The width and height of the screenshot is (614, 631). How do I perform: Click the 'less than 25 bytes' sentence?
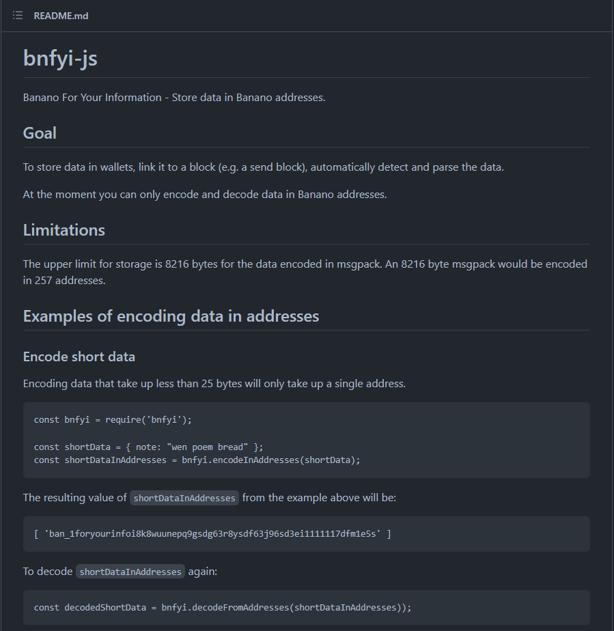pyautogui.click(x=214, y=384)
